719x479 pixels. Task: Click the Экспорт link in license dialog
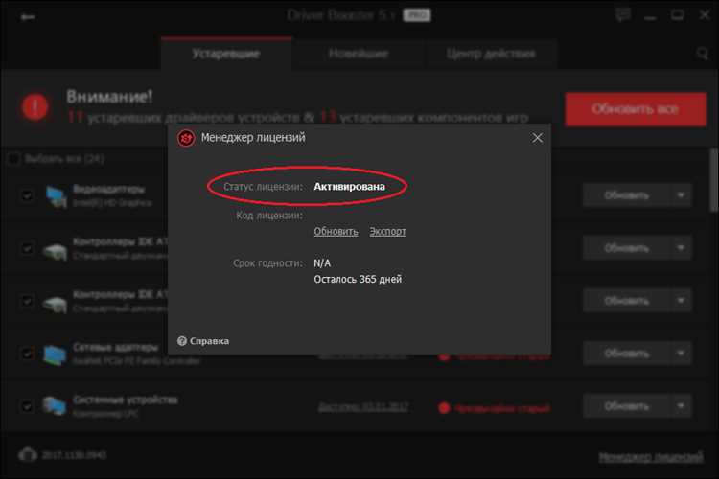[x=388, y=232]
